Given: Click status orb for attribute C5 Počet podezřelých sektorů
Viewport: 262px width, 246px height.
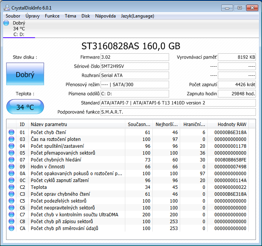Looking at the screenshot, I should pyautogui.click(x=11, y=201).
